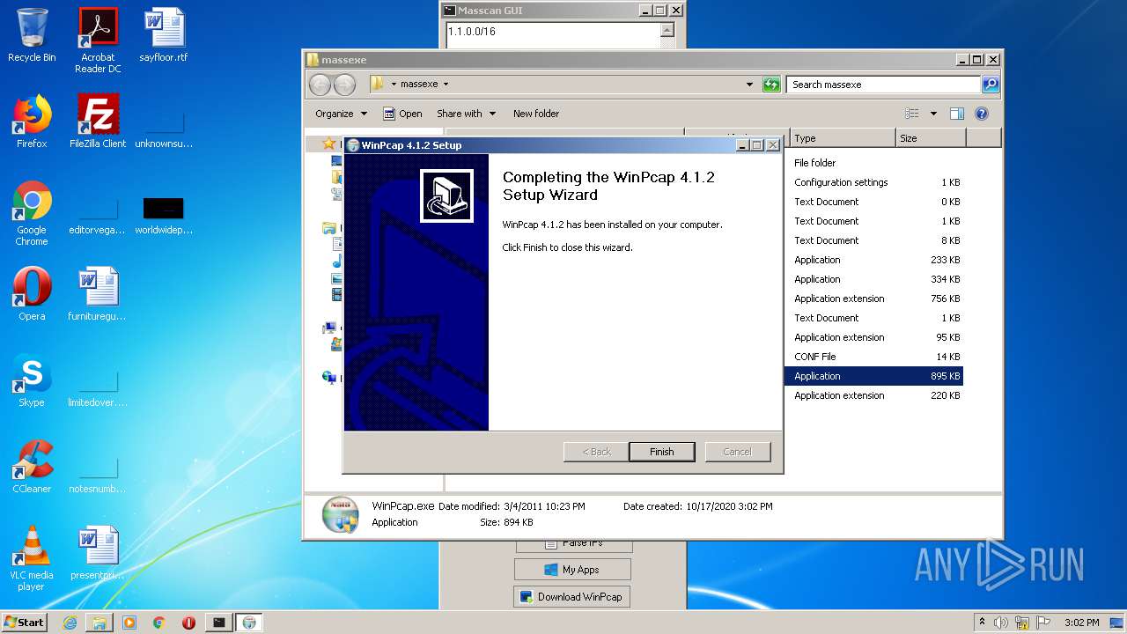This screenshot has height=634, width=1127.
Task: Click the disabled Back button in wizard
Action: [596, 452]
